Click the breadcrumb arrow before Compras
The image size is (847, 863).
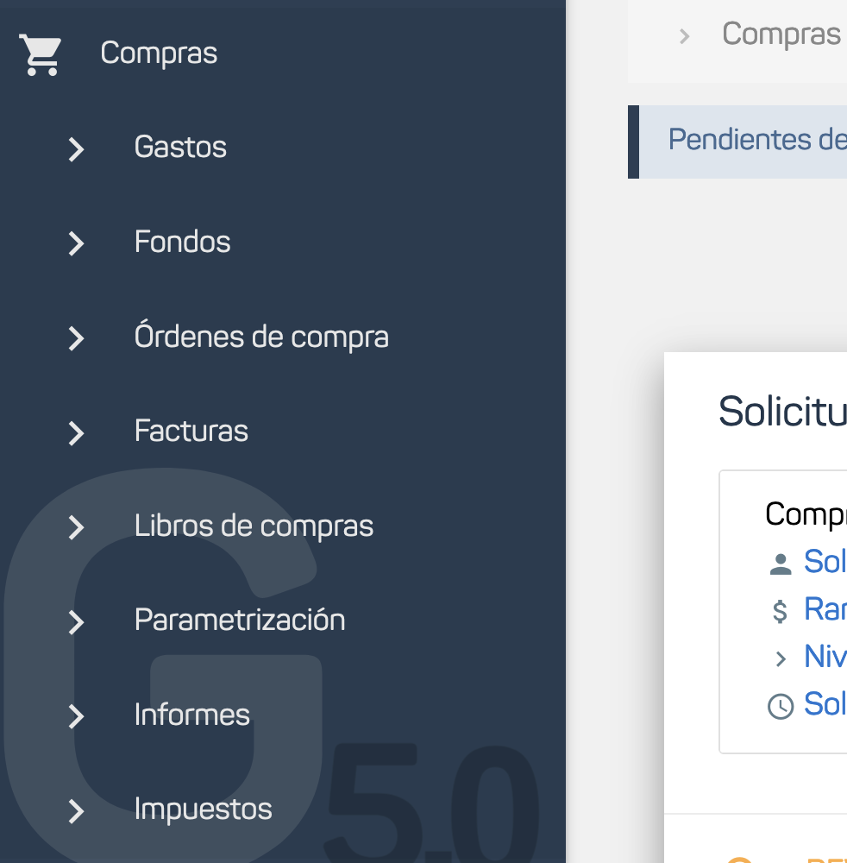pyautogui.click(x=685, y=36)
